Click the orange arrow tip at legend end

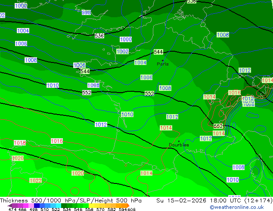(128, 205)
